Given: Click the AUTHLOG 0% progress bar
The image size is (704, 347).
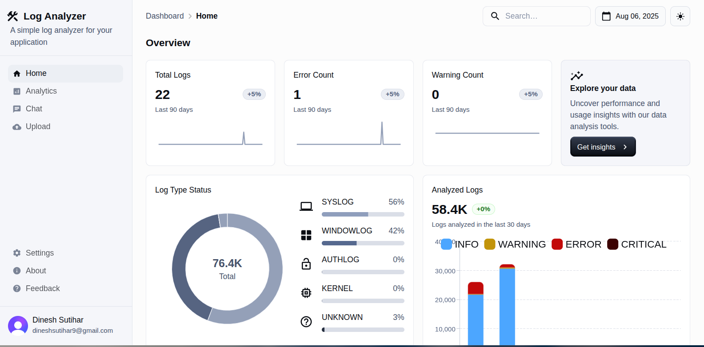Looking at the screenshot, I should point(363,272).
